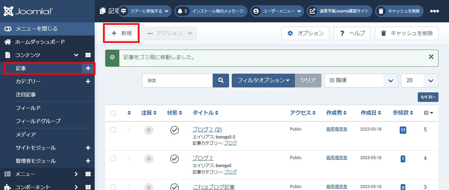Toggle featured status for ブログ 2 (2)
This screenshot has width=449, height=190.
pyautogui.click(x=149, y=130)
